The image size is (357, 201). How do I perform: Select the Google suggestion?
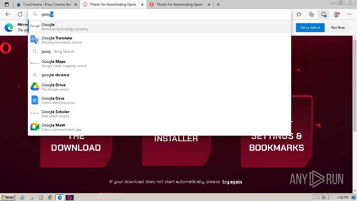pyautogui.click(x=160, y=26)
